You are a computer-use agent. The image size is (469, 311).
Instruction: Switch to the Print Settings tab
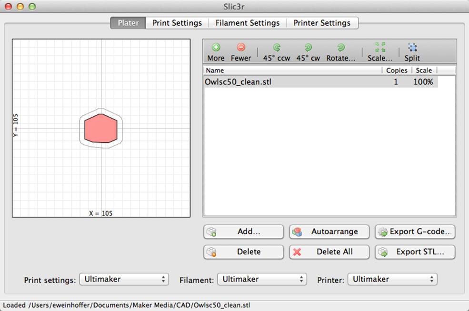pos(177,23)
